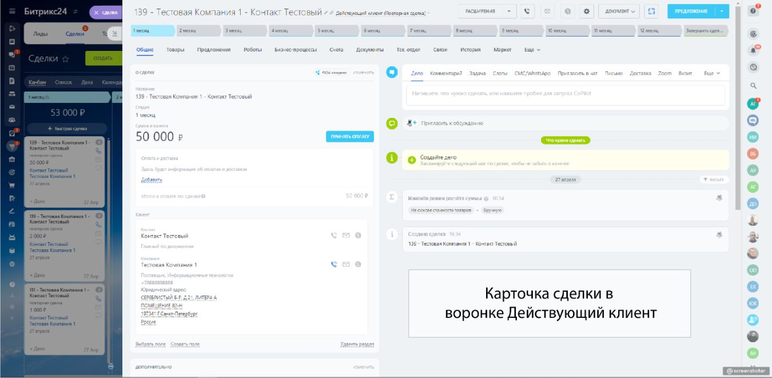Screen dimensions: 772x378
Task: Expand the Еще menu in deal tabs
Action: 532,50
